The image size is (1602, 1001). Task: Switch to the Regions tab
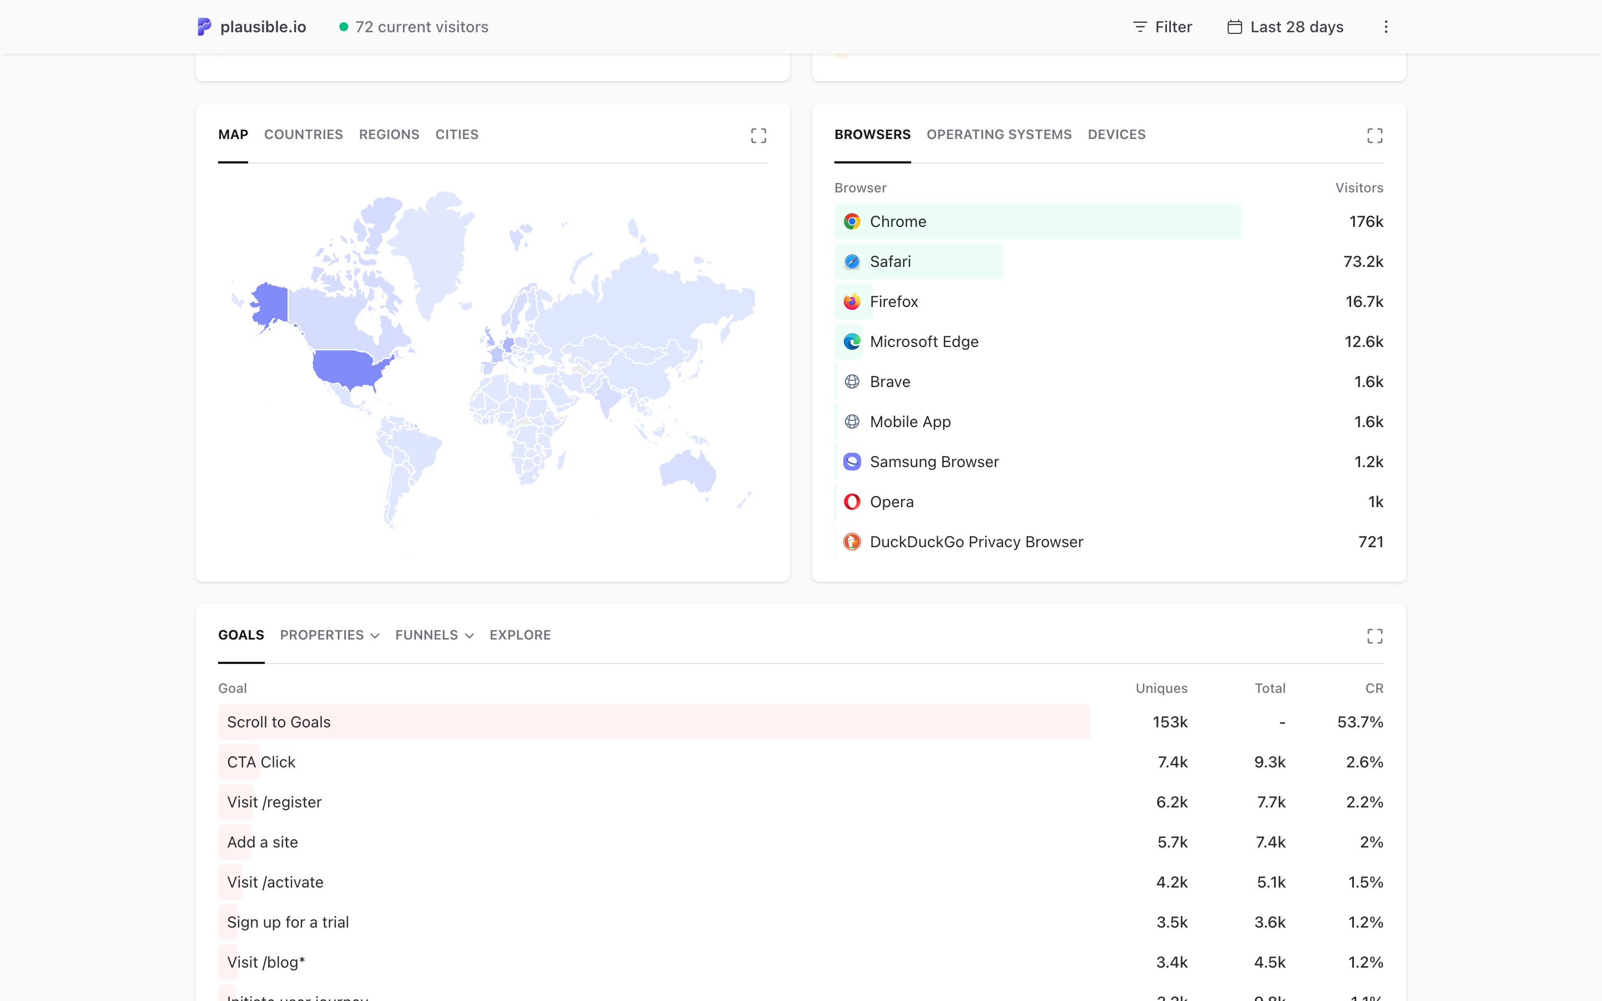[389, 135]
